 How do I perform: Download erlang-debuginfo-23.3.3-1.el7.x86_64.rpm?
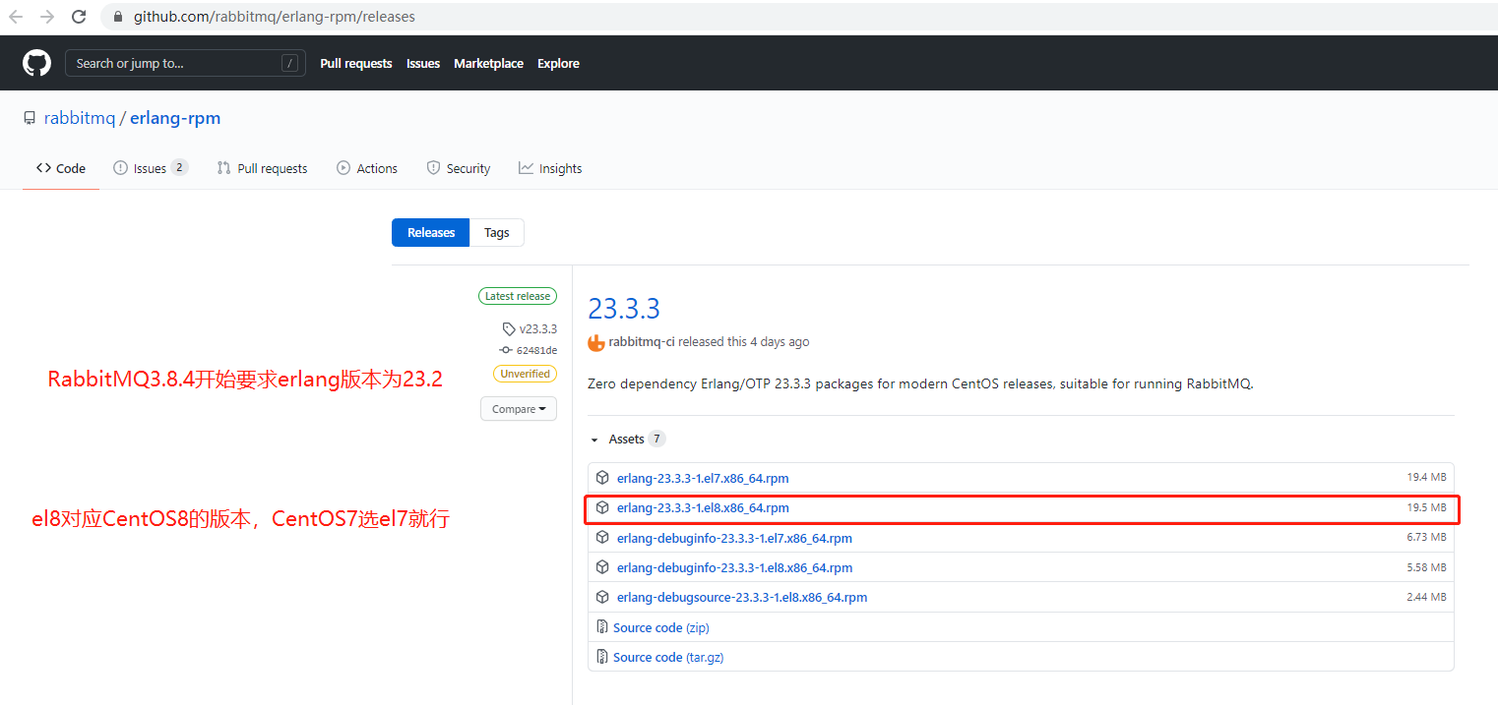734,538
